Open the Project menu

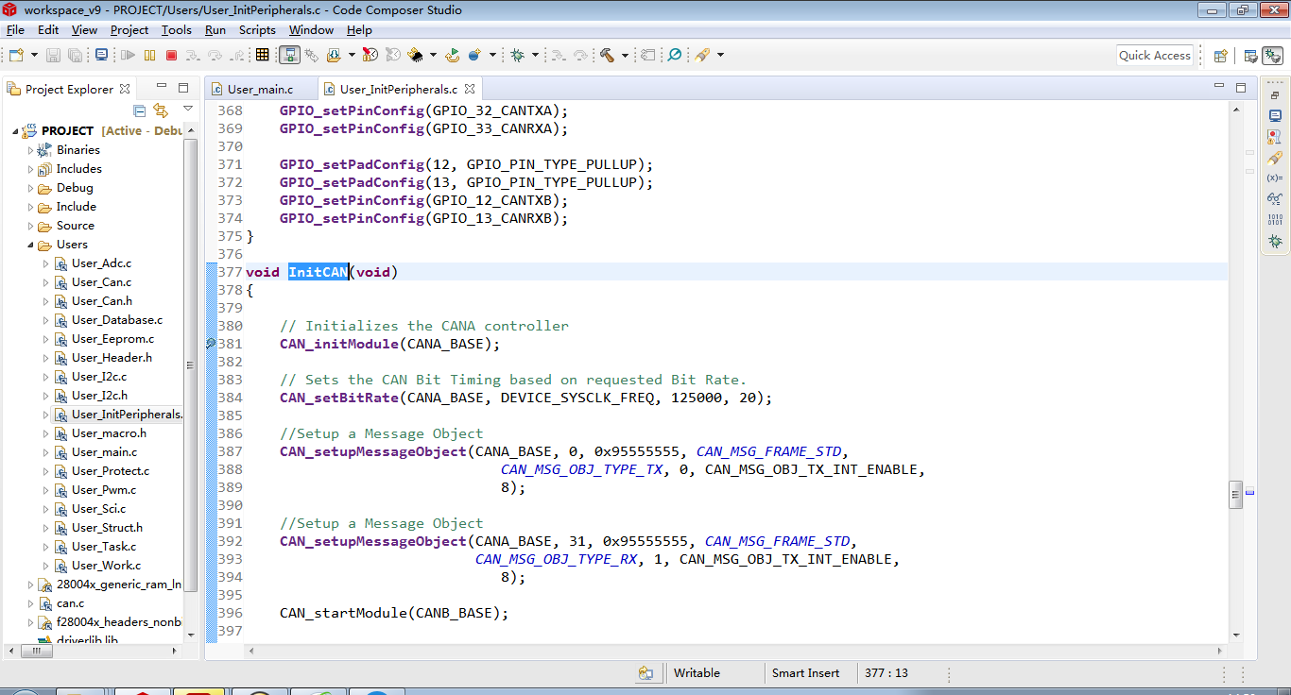[129, 30]
